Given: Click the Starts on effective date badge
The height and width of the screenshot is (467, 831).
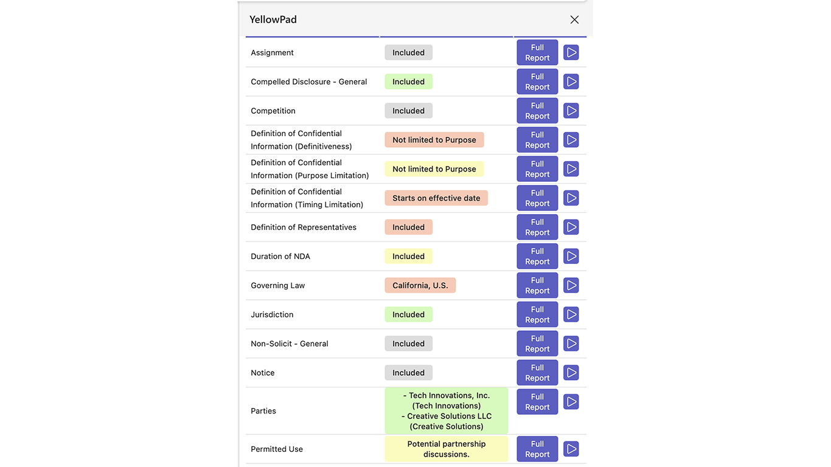Looking at the screenshot, I should [x=436, y=198].
